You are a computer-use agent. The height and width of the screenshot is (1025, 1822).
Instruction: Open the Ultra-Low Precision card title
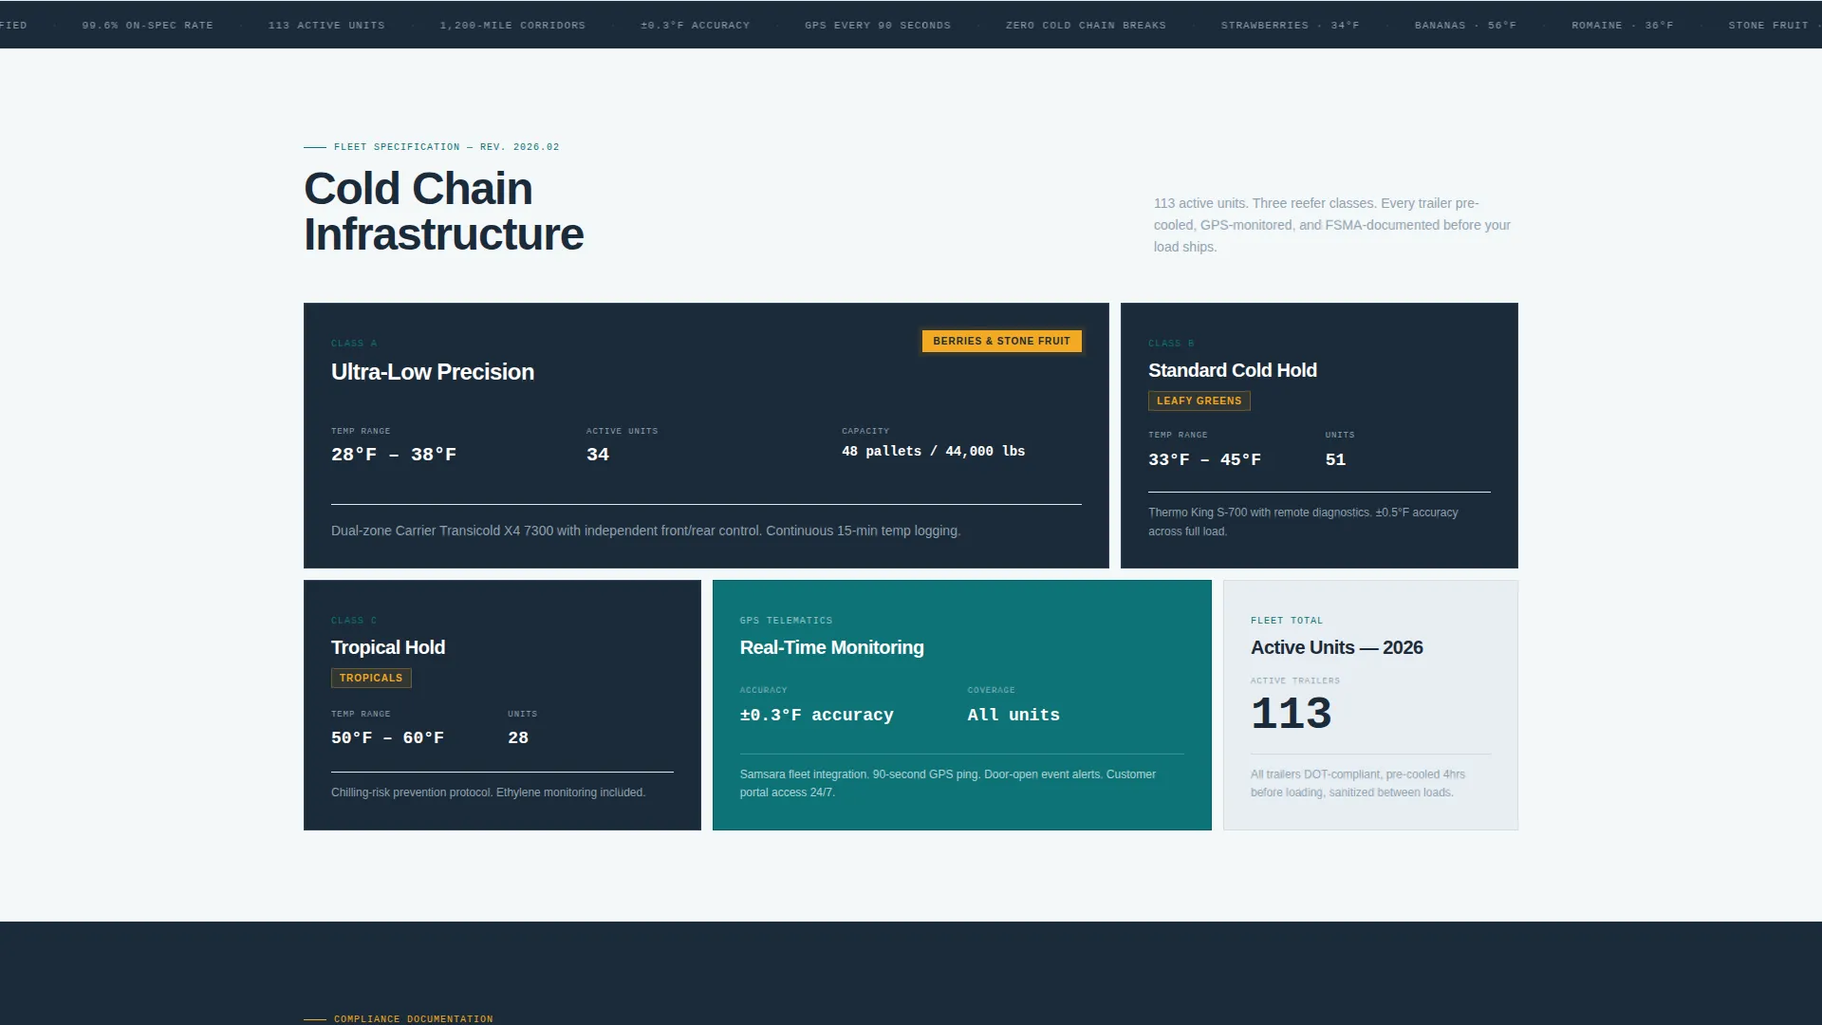tap(433, 372)
